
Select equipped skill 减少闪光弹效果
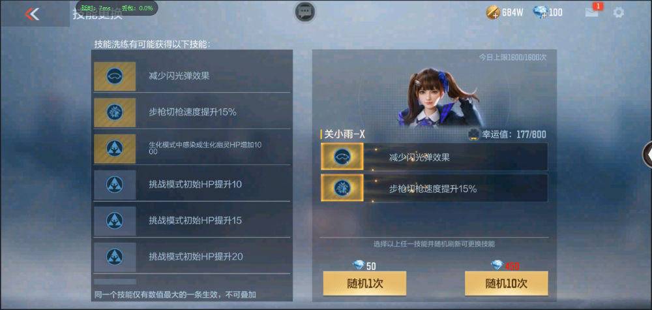tap(434, 157)
